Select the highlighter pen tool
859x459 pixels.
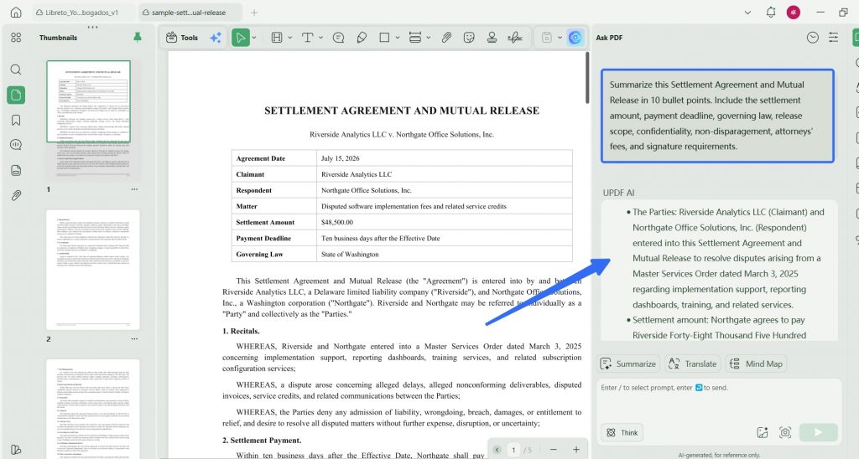tap(362, 37)
